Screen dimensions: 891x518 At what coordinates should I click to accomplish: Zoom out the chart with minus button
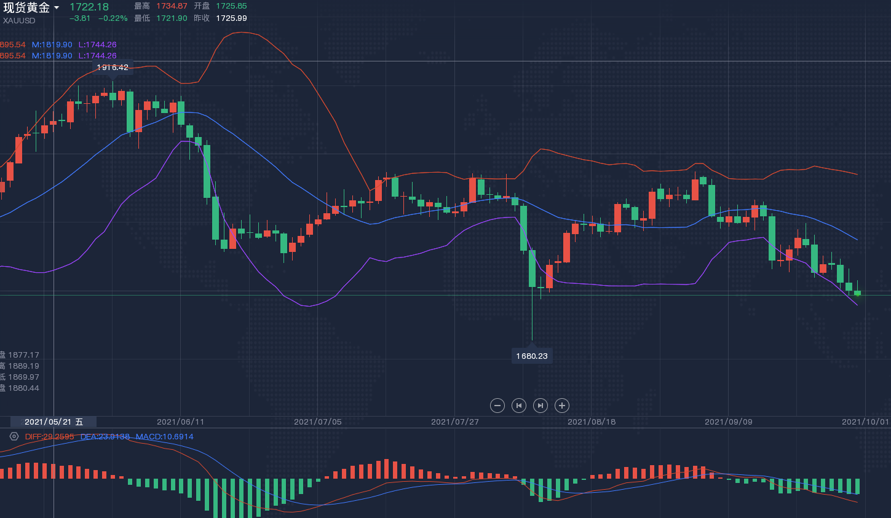coord(497,406)
